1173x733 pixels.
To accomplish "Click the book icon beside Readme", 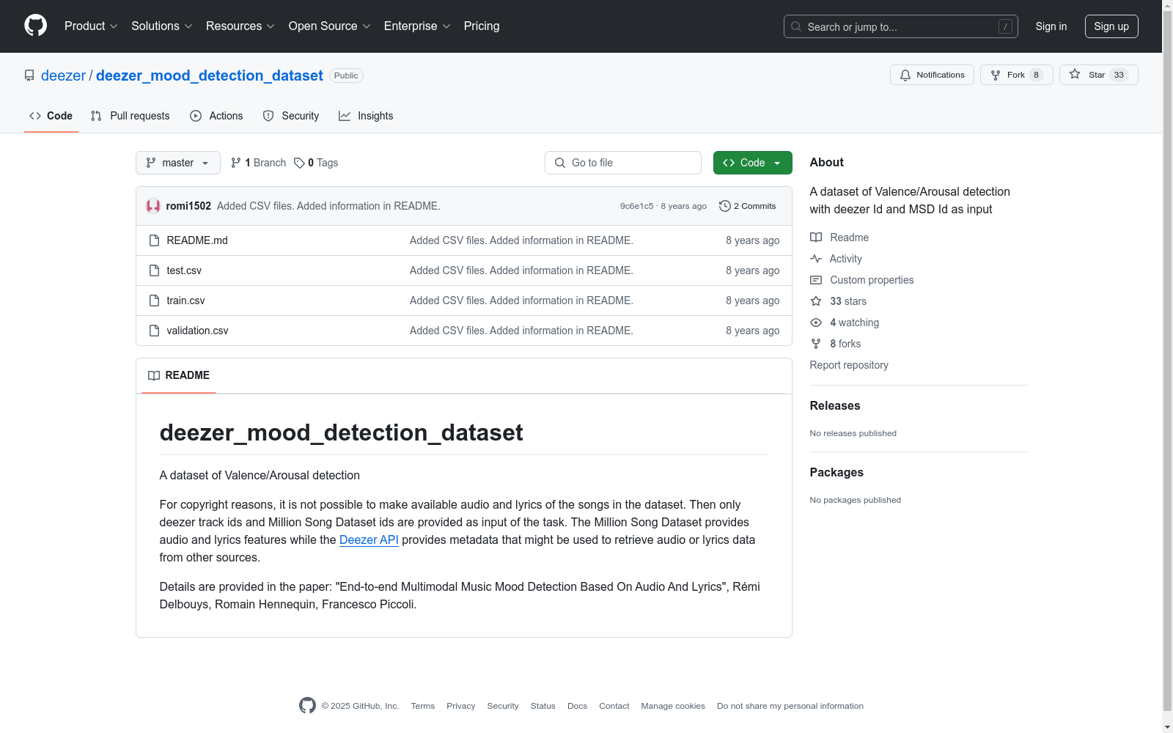I will pos(816,237).
